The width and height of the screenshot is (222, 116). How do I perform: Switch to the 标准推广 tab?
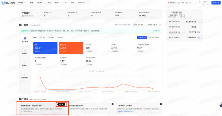51,38
